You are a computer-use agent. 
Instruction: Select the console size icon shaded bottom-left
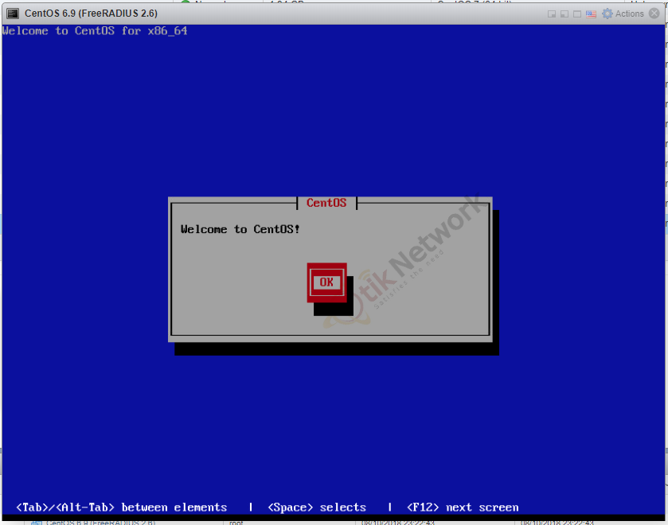pyautogui.click(x=564, y=14)
